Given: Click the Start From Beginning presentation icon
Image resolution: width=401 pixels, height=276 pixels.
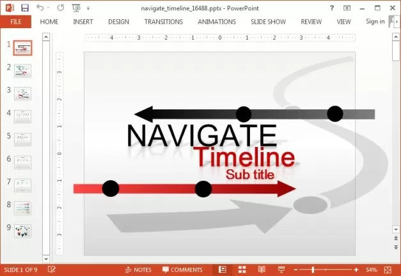Looking at the screenshot, I should [x=77, y=8].
